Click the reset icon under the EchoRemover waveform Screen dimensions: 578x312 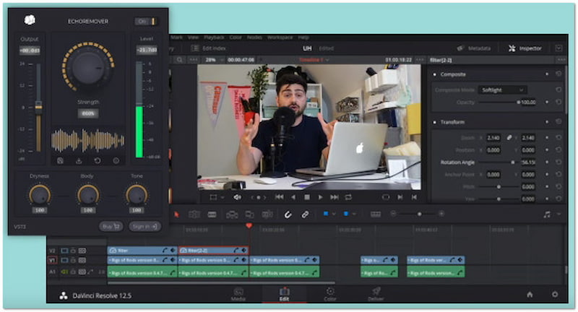[98, 160]
